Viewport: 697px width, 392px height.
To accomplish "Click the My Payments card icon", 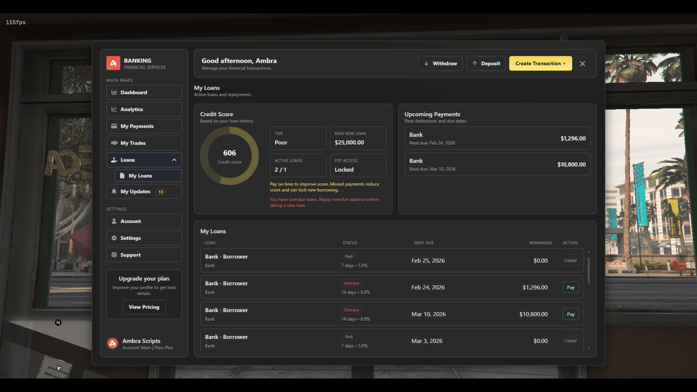I will point(114,126).
